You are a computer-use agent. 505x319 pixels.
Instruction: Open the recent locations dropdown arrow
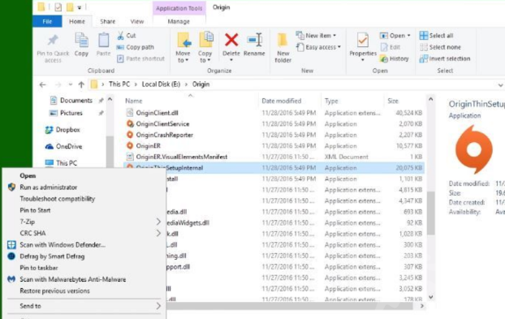pyautogui.click(x=70, y=84)
